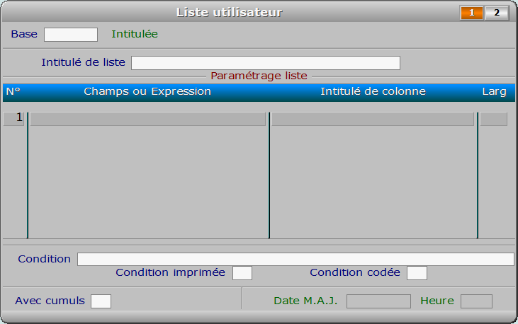
Task: Toggle the Condition codée box
Action: tap(417, 273)
